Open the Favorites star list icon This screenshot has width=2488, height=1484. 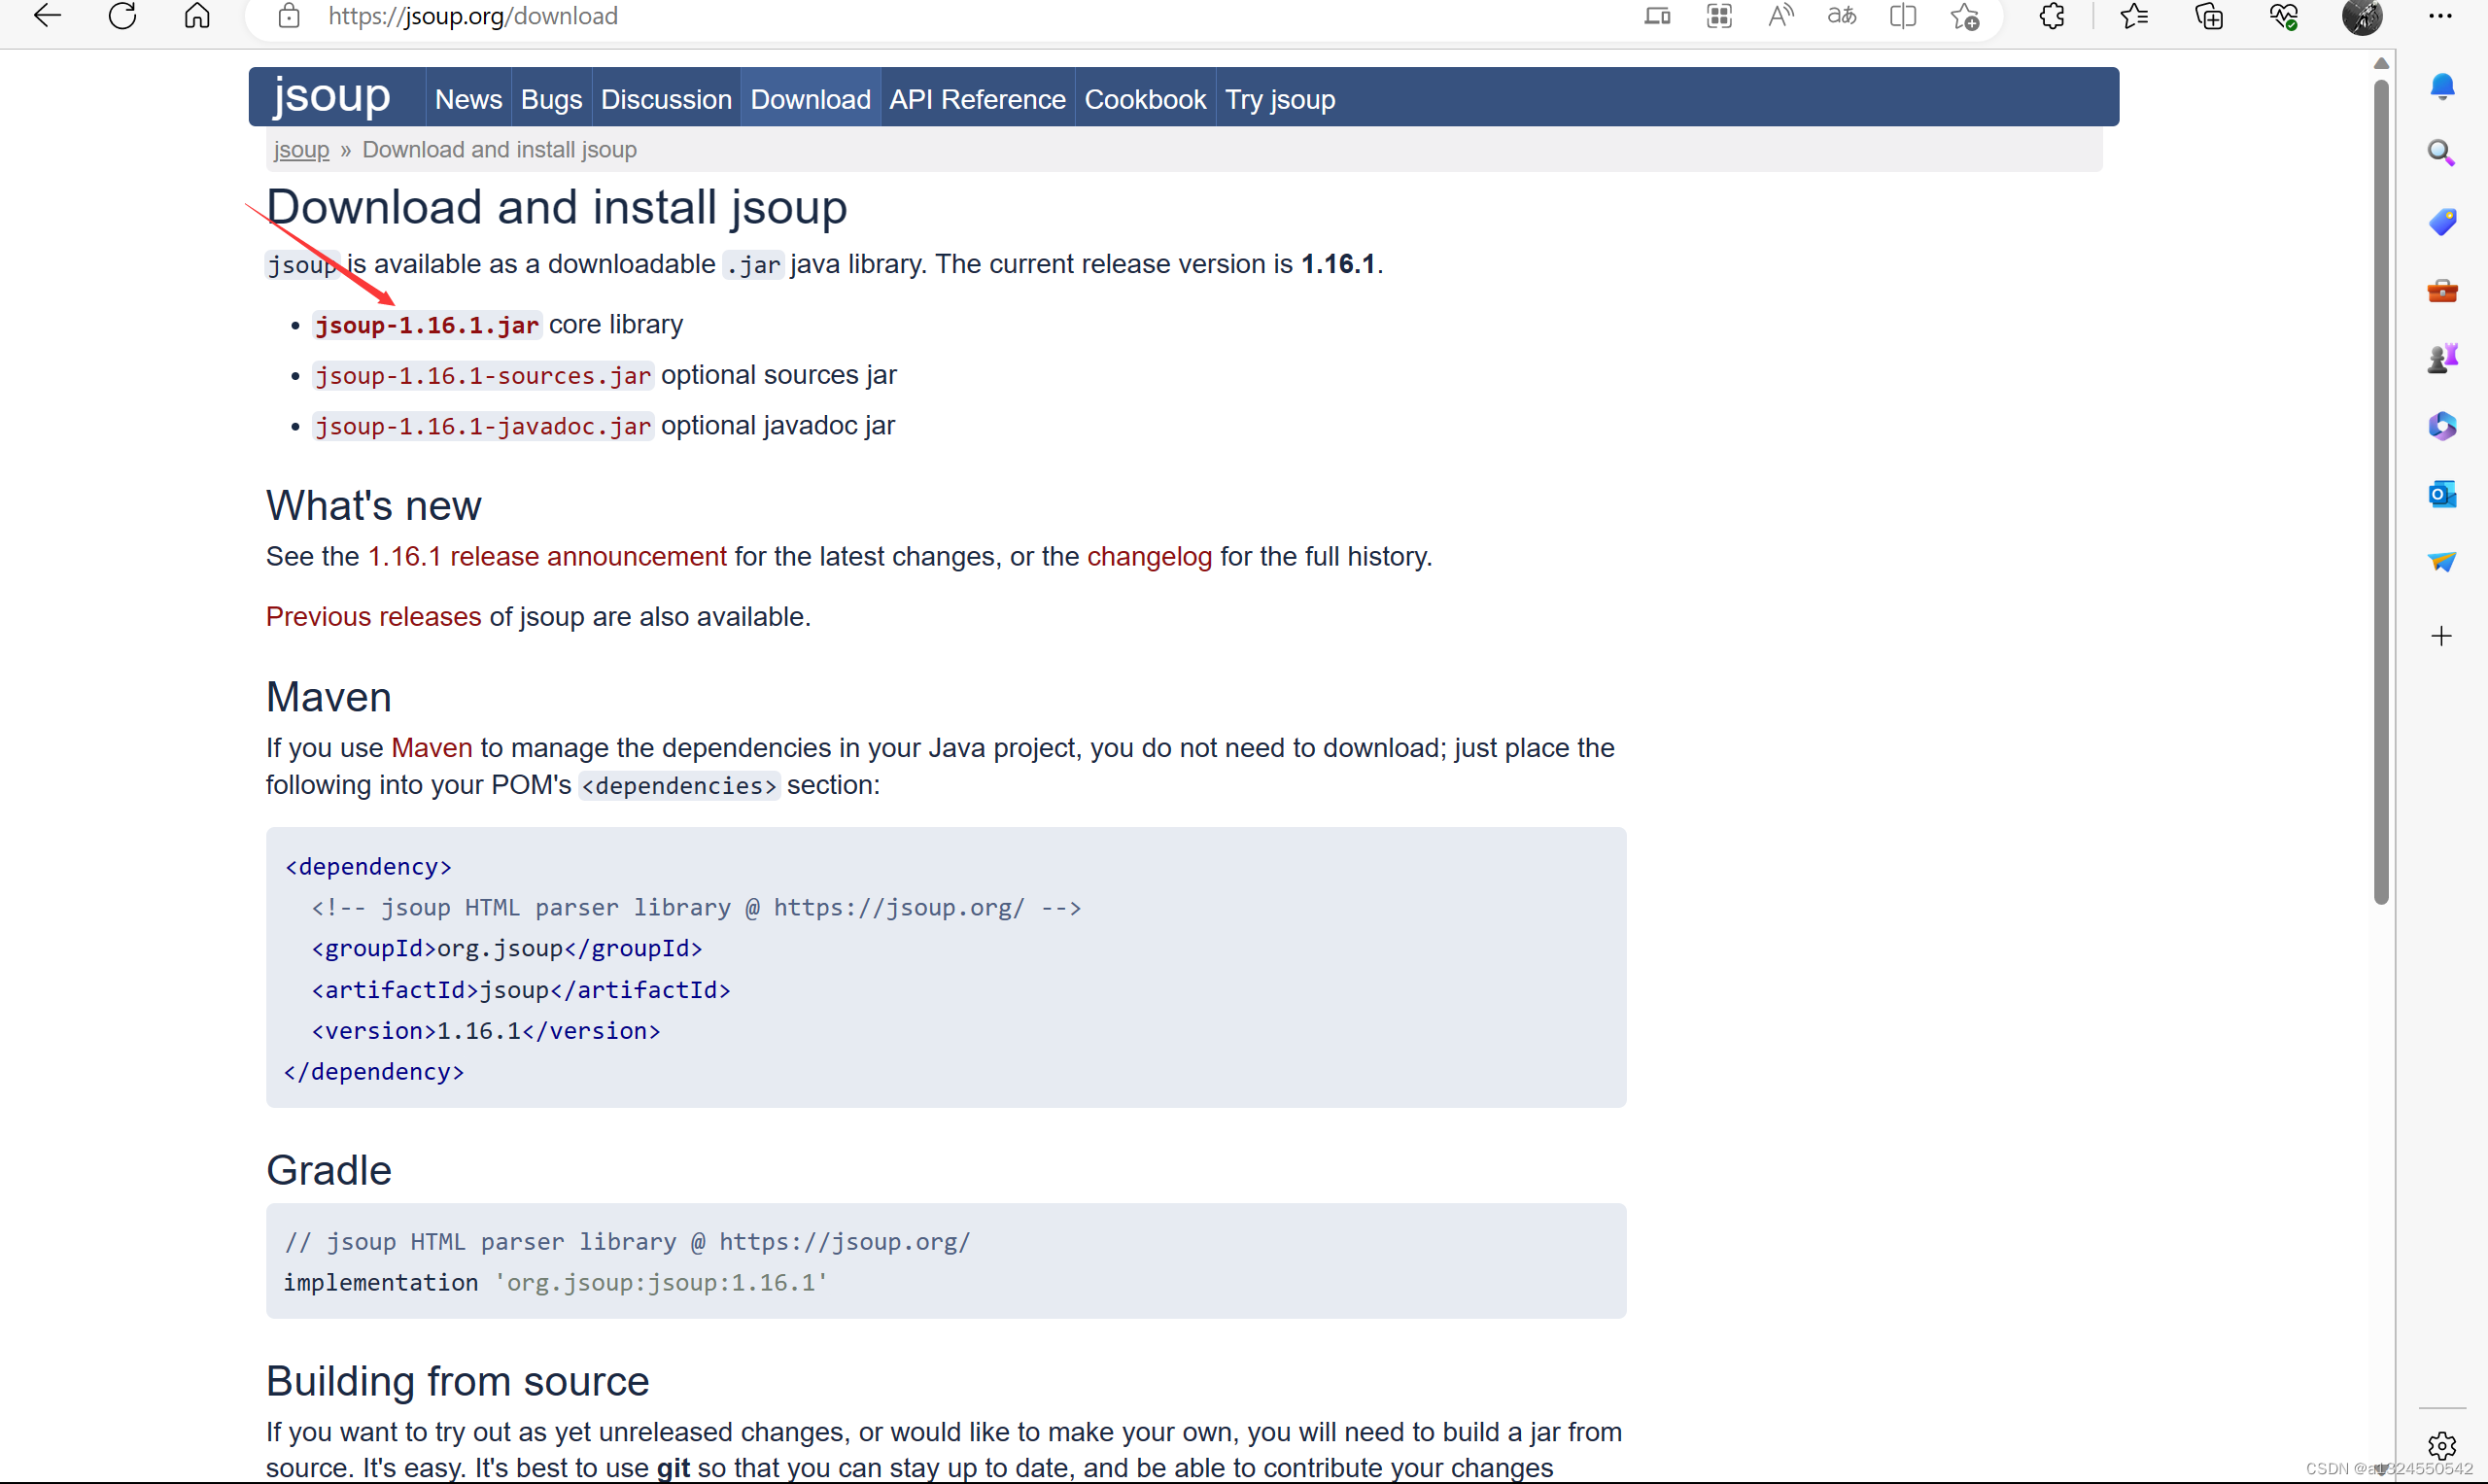[2133, 16]
